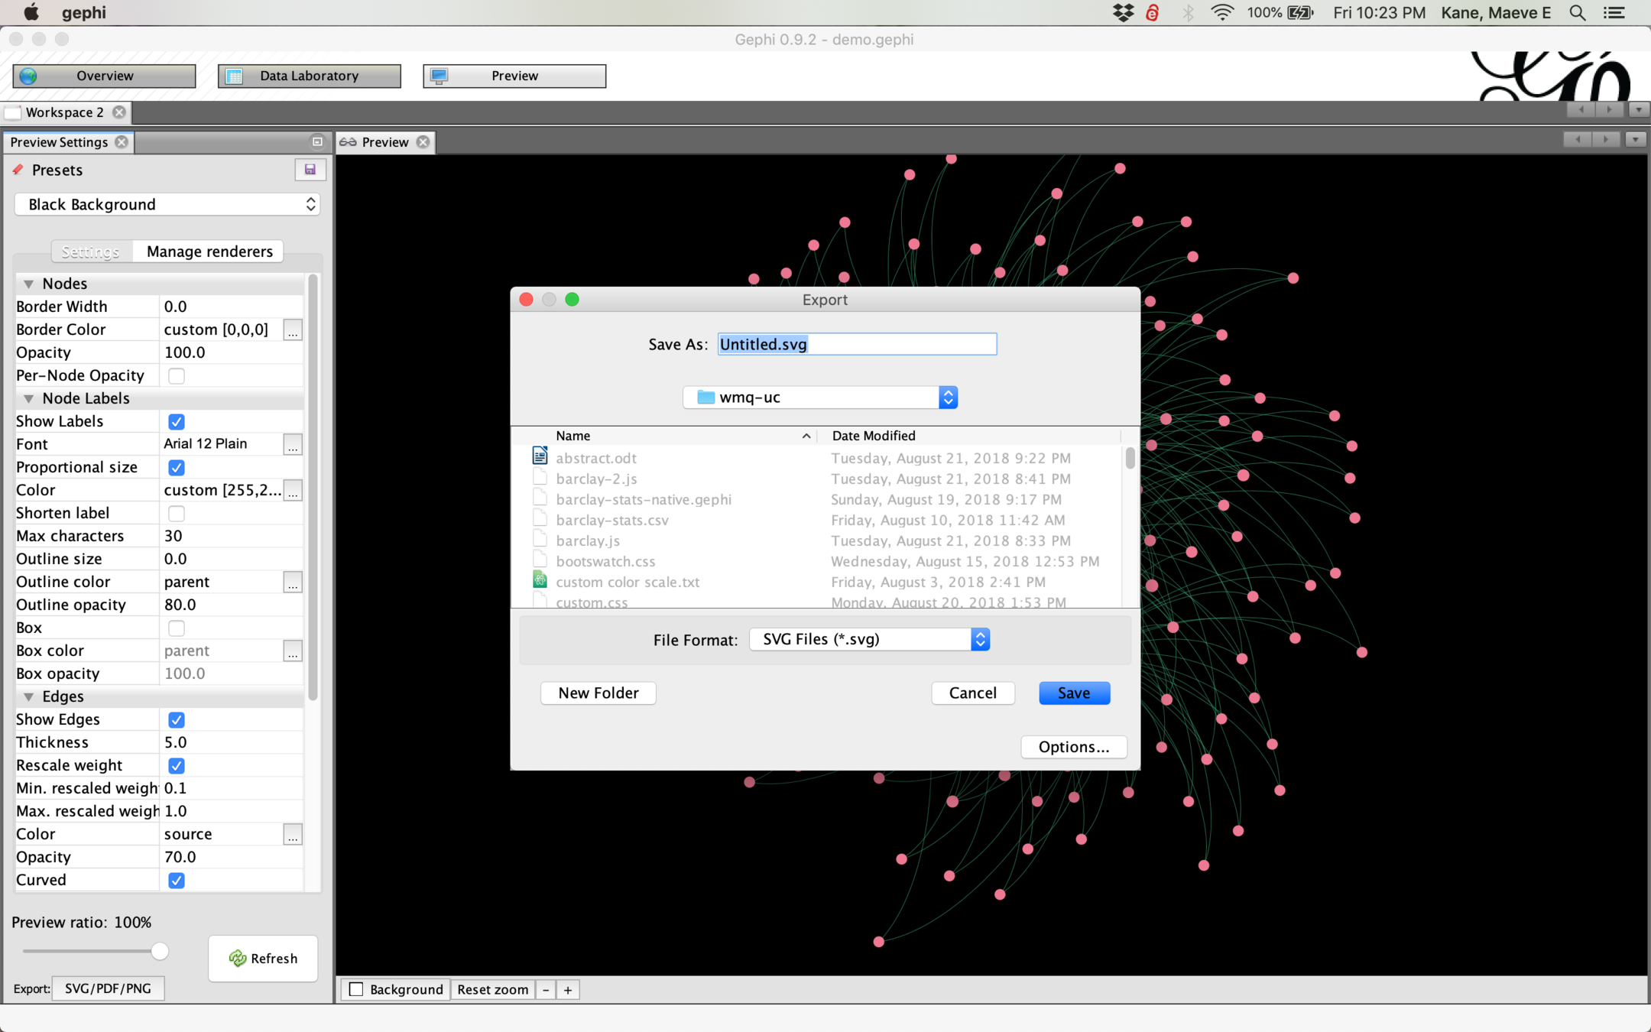
Task: Open File Format SVG dropdown
Action: click(x=870, y=639)
